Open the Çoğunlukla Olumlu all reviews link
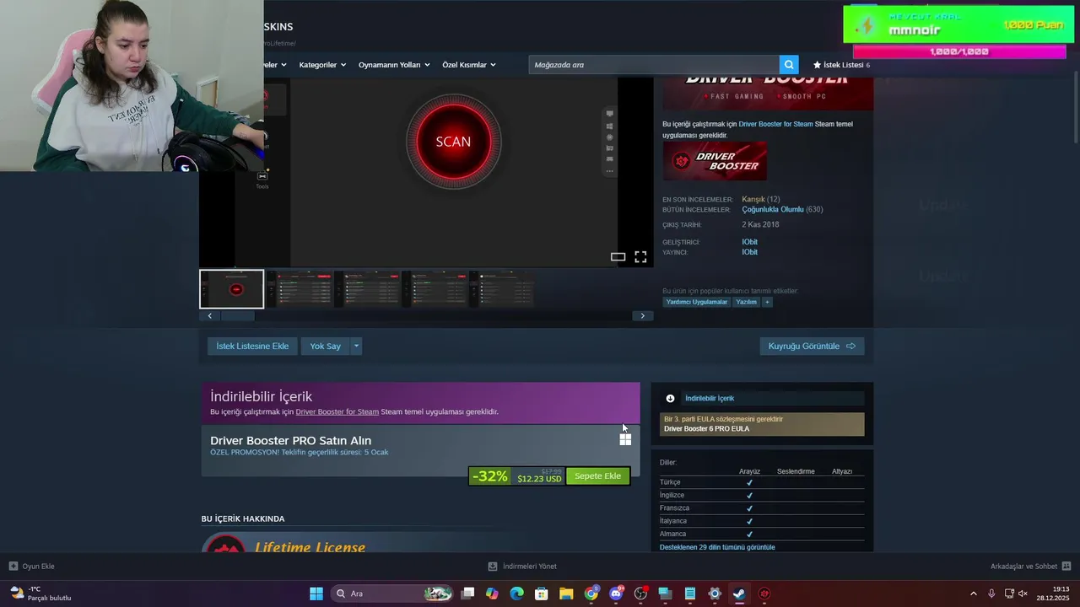The image size is (1080, 607). tap(773, 209)
